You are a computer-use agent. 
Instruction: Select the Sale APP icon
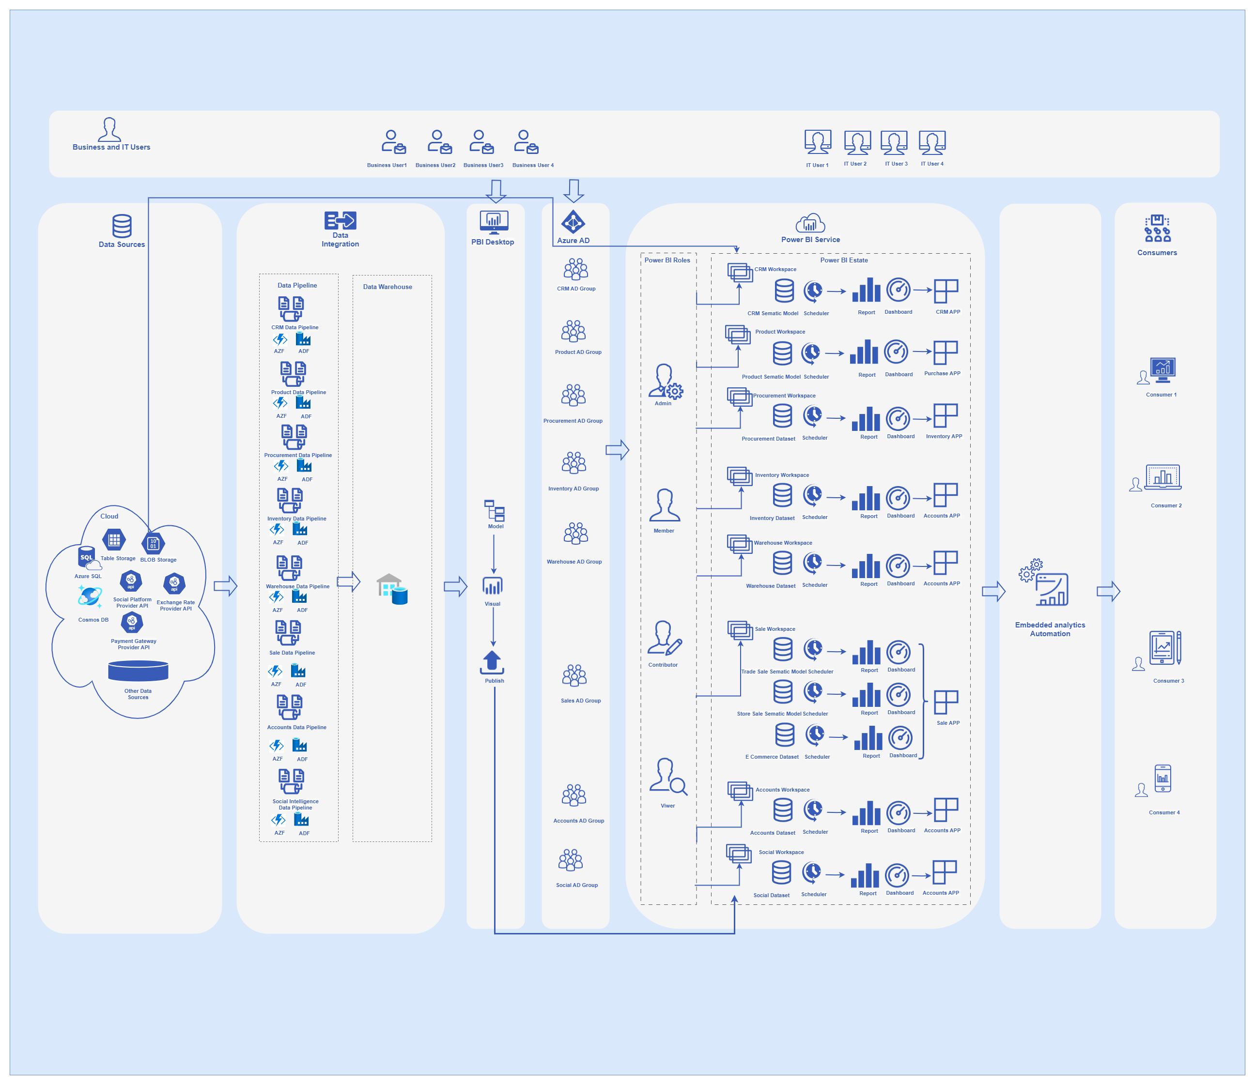pyautogui.click(x=946, y=703)
